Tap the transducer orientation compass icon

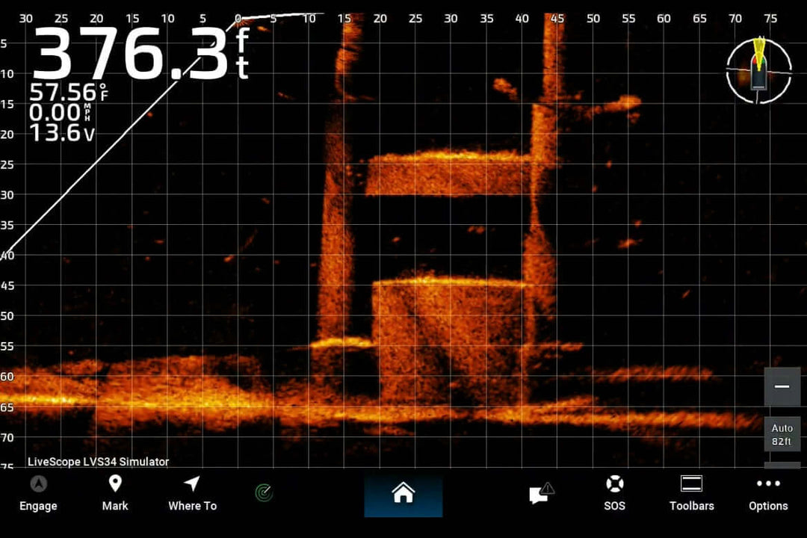[758, 70]
